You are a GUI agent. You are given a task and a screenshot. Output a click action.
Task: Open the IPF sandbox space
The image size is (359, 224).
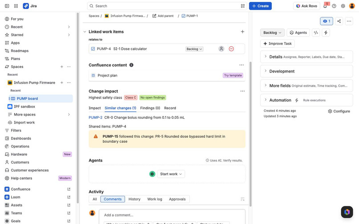point(24,107)
